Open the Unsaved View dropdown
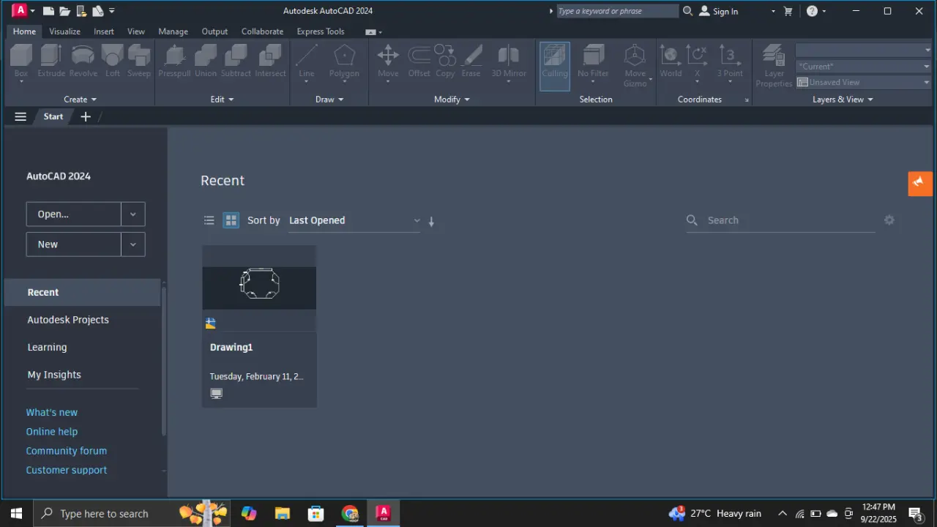Screen dimensions: 937x527 coord(863,82)
